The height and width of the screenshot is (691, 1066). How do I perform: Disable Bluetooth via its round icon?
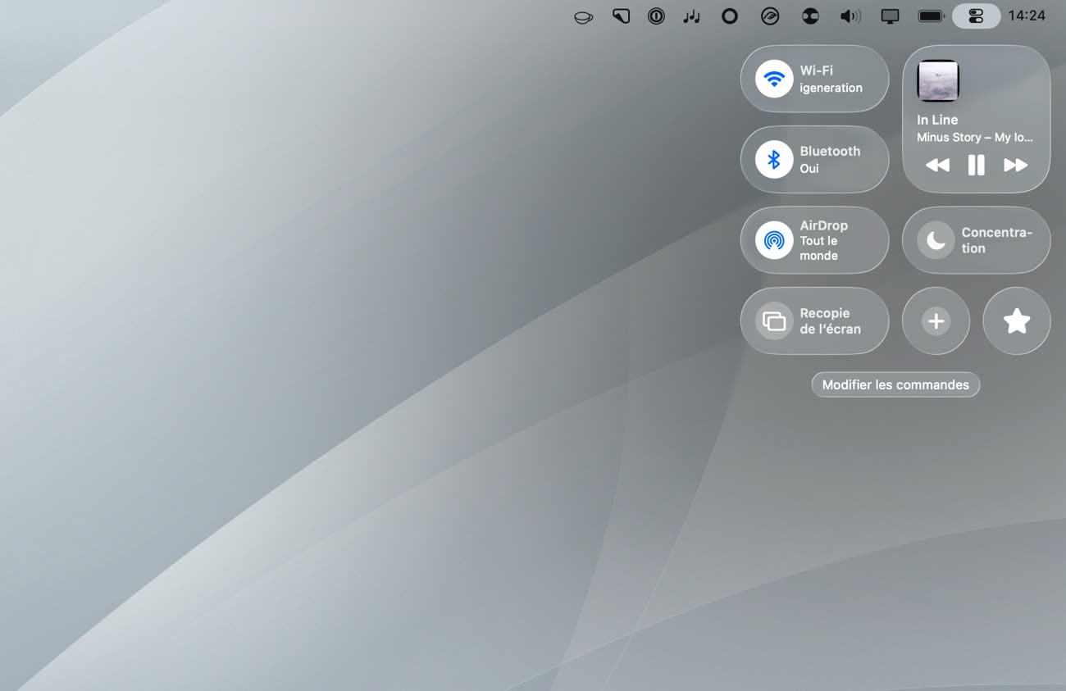click(773, 159)
